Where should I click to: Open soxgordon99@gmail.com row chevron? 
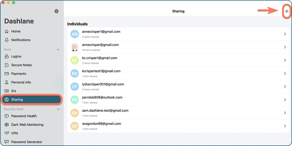[285, 126]
